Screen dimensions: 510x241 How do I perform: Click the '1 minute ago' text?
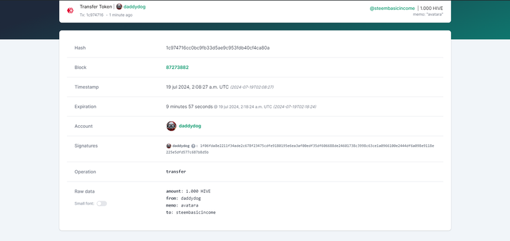pos(121,15)
